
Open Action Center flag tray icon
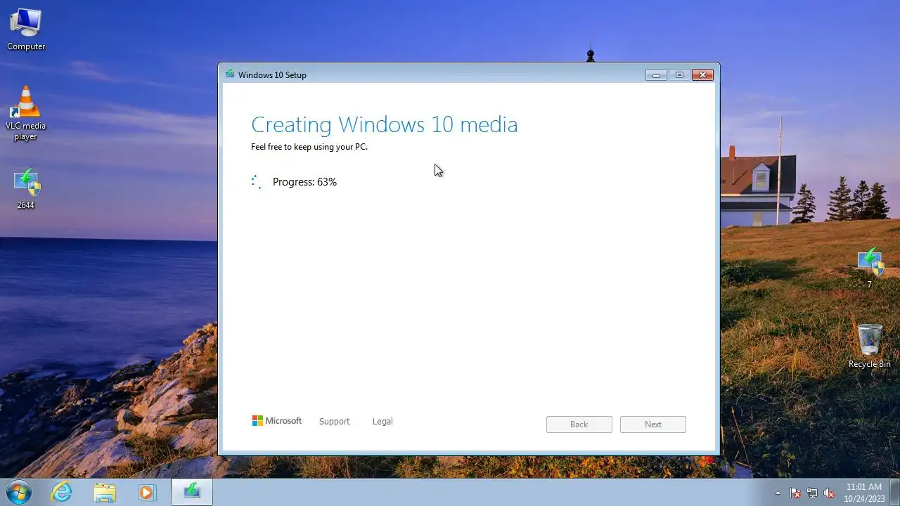tap(795, 493)
